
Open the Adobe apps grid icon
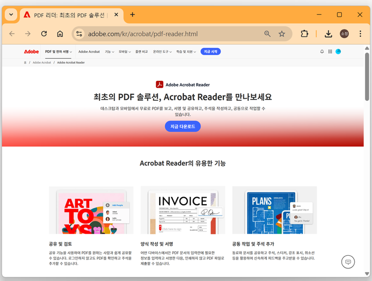point(330,52)
